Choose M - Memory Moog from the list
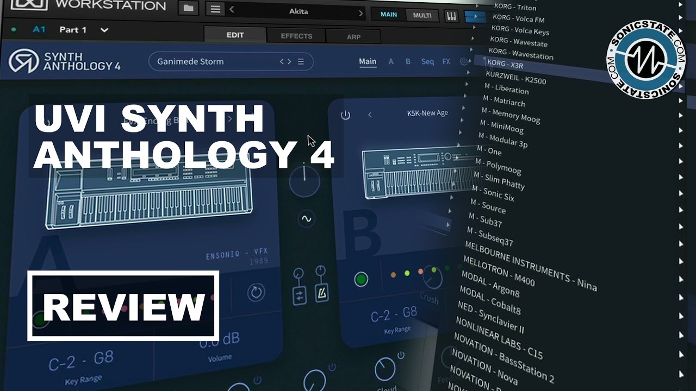This screenshot has width=696, height=391. click(x=511, y=115)
